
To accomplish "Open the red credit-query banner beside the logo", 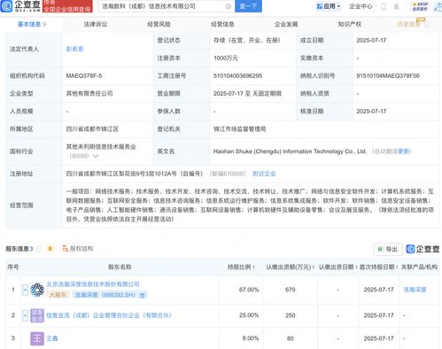I will pos(67,6).
